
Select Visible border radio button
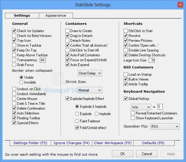click(x=21, y=78)
